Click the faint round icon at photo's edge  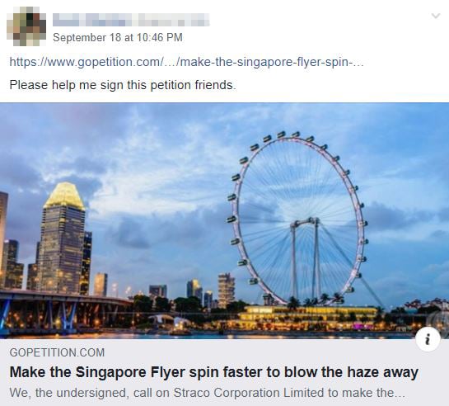click(x=438, y=323)
